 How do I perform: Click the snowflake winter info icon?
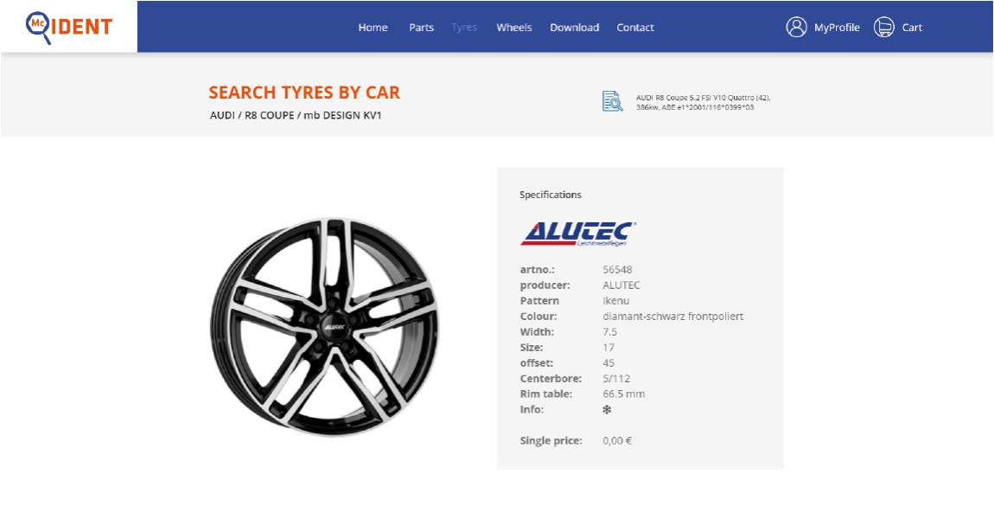pyautogui.click(x=607, y=410)
